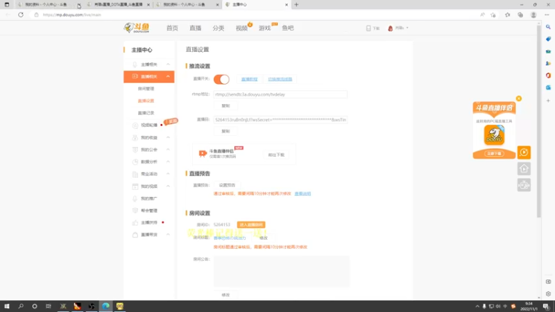This screenshot has width=555, height=312.
Task: Open 游戏 in the top navigation
Action: [265, 28]
